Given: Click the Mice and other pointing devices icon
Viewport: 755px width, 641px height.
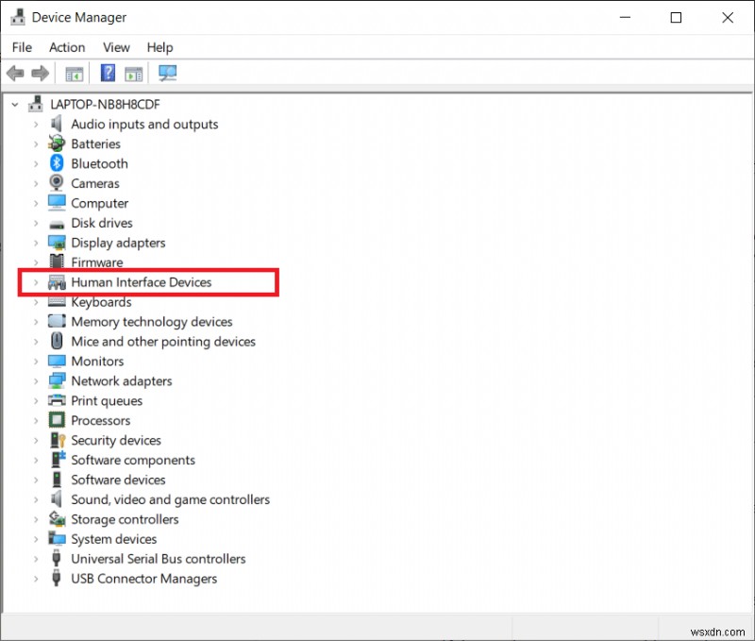Looking at the screenshot, I should coord(57,341).
